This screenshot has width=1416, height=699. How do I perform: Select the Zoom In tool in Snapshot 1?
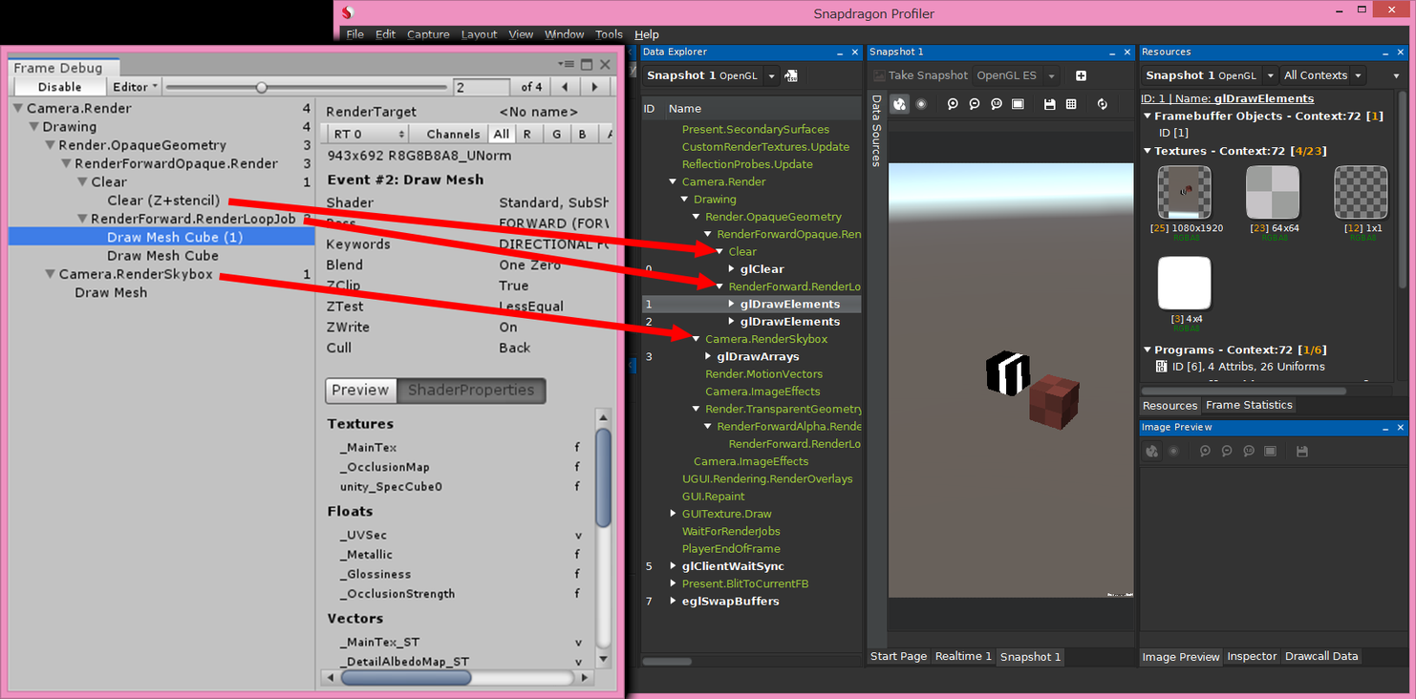click(953, 105)
